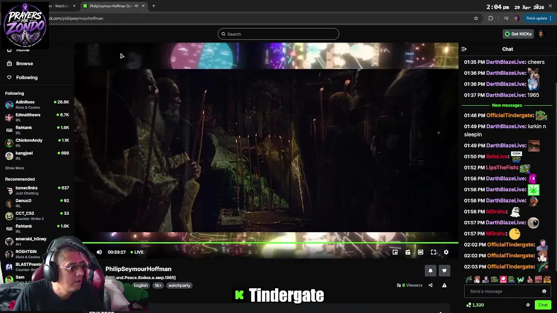This screenshot has width=557, height=313.
Task: Click the watchparty tag
Action: click(179, 286)
